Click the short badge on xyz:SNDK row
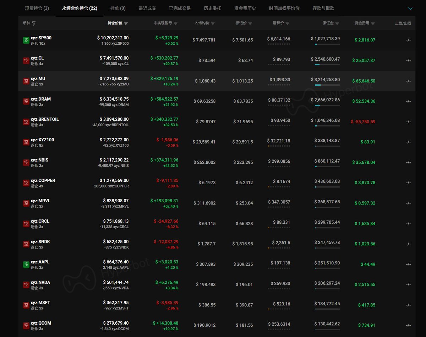 pyautogui.click(x=26, y=244)
